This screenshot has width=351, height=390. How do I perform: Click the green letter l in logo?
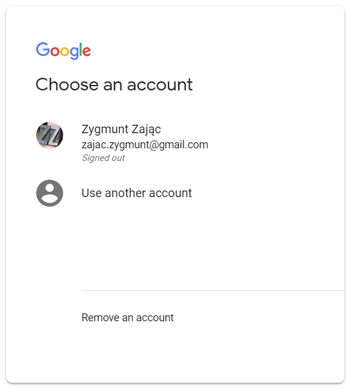81,49
